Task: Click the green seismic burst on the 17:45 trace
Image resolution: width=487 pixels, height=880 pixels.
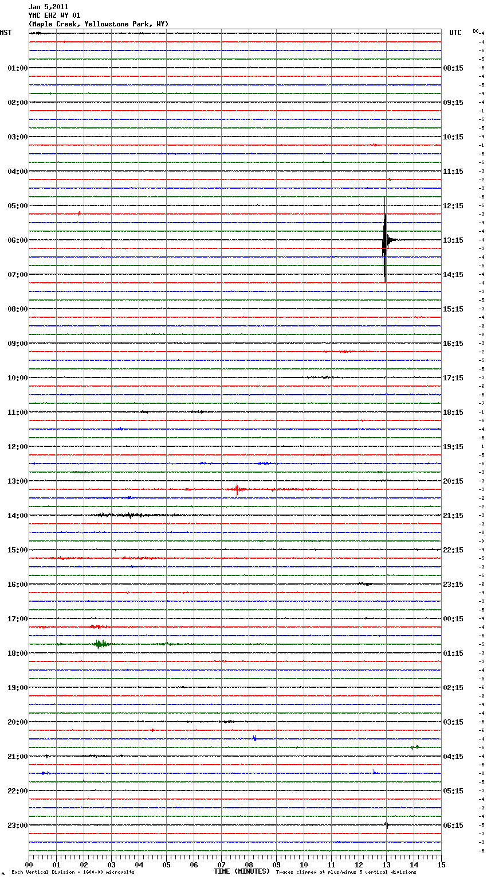Action: tap(101, 644)
